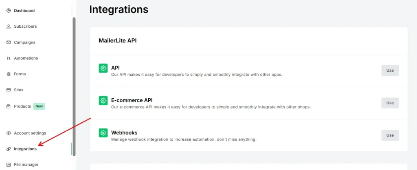
Task: Click the Subscribers person icon
Action: (9, 26)
